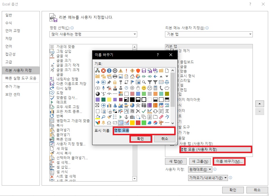The height and width of the screenshot is (196, 269).
Task: Select the purple floppy disk save symbol
Action: point(144,71)
